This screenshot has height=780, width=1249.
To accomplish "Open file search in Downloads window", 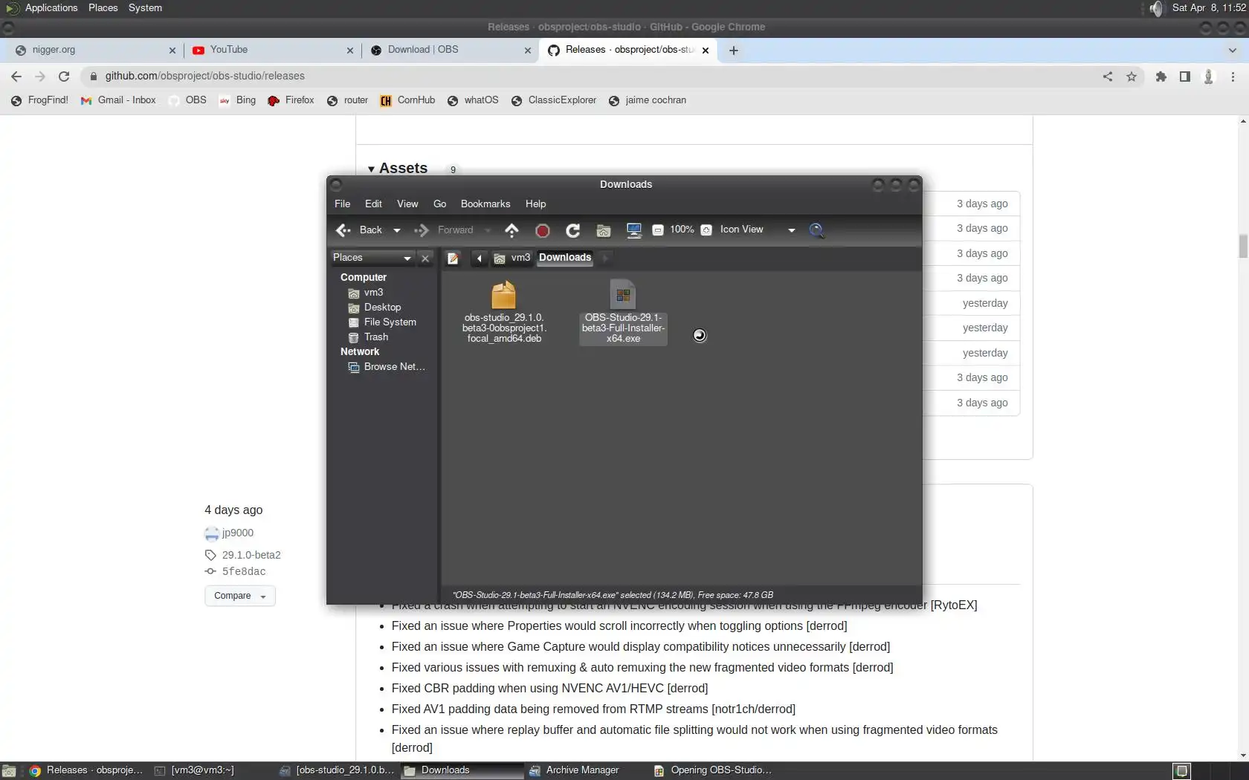I will coord(816,230).
